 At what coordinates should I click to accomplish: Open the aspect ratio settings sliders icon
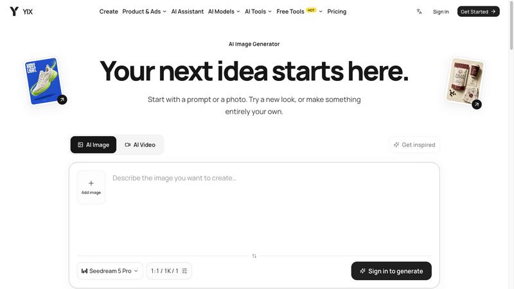click(x=184, y=271)
